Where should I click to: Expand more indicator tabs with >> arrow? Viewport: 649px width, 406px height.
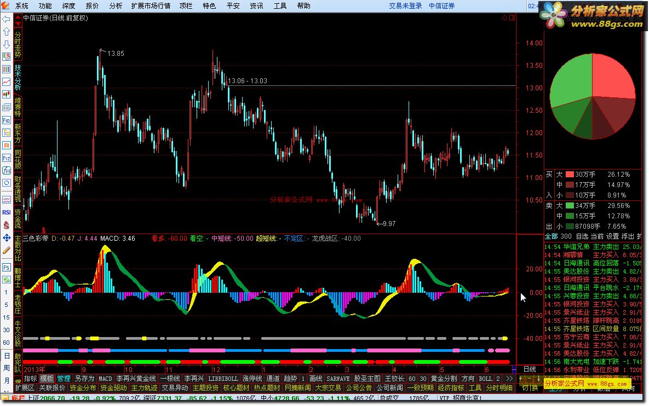click(509, 378)
